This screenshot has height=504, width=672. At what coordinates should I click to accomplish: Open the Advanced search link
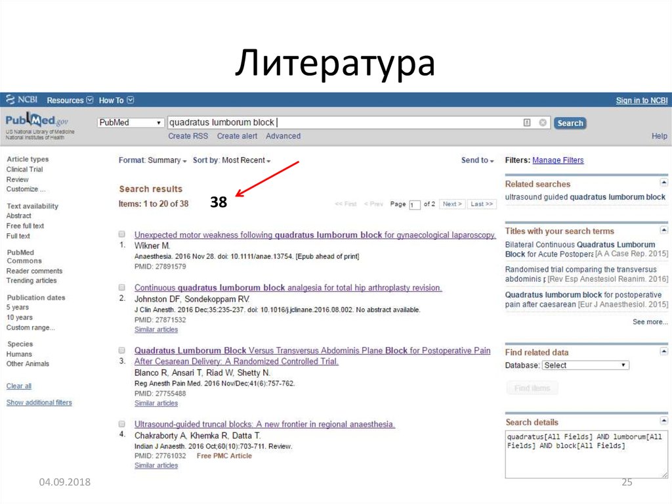click(283, 136)
